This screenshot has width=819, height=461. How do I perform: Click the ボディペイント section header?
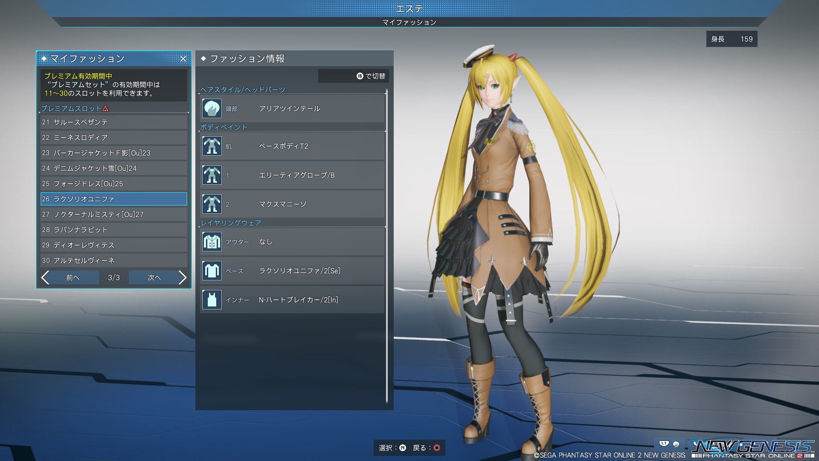coord(224,127)
